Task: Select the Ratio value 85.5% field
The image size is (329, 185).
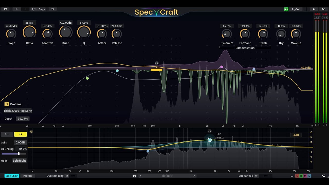Action: (x=29, y=23)
